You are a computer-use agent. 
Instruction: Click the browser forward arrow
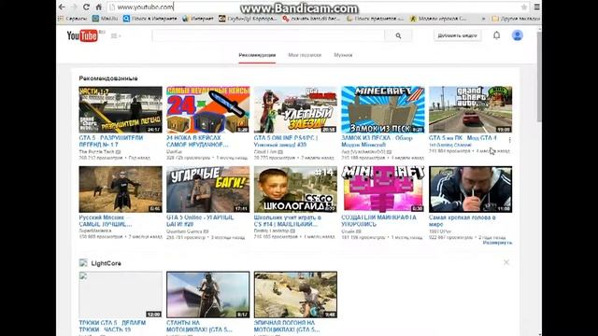(x=74, y=7)
